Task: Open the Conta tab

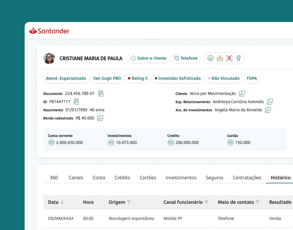Action: point(99,177)
